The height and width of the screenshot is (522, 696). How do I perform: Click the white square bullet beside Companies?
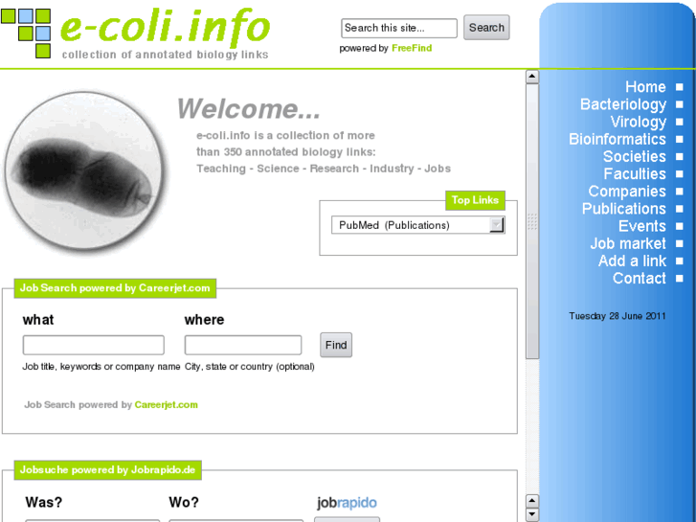679,192
